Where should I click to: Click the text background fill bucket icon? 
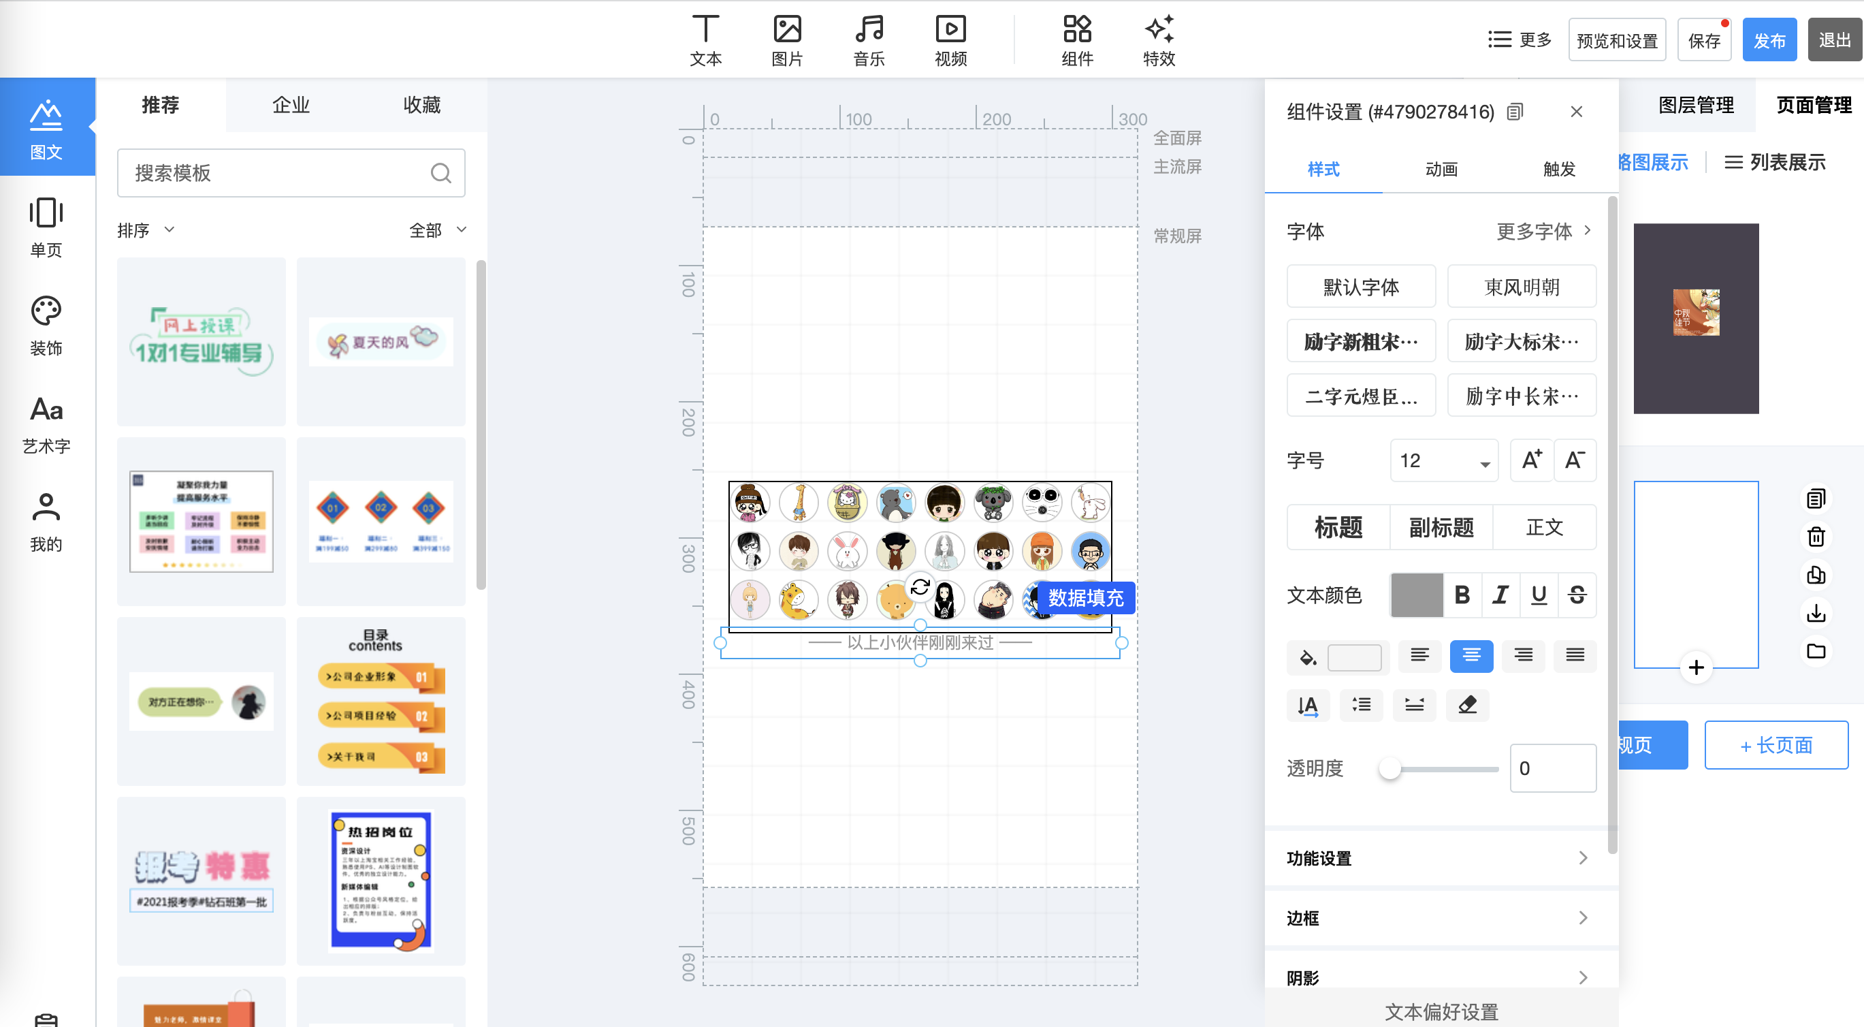tap(1307, 657)
